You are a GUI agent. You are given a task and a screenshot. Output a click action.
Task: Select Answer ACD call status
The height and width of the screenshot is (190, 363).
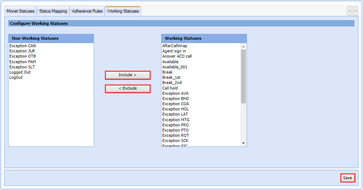click(177, 57)
